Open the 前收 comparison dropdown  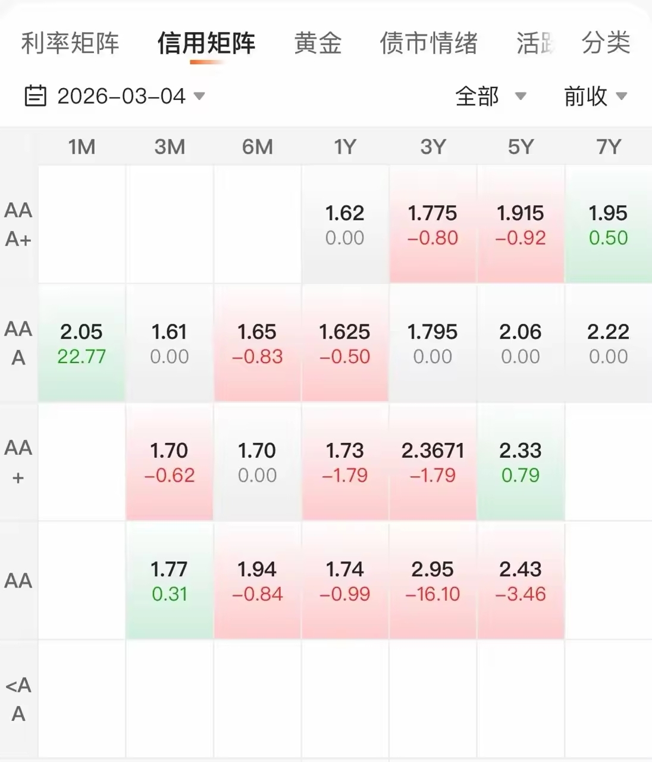coord(595,96)
